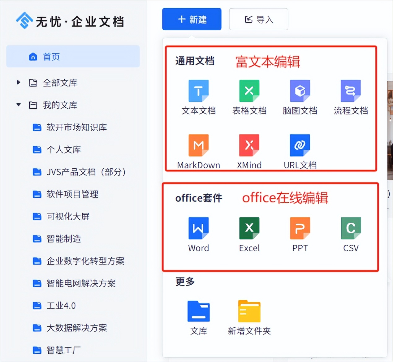Click the 智慧工厂 folder icon
The height and width of the screenshot is (362, 393).
(x=37, y=350)
